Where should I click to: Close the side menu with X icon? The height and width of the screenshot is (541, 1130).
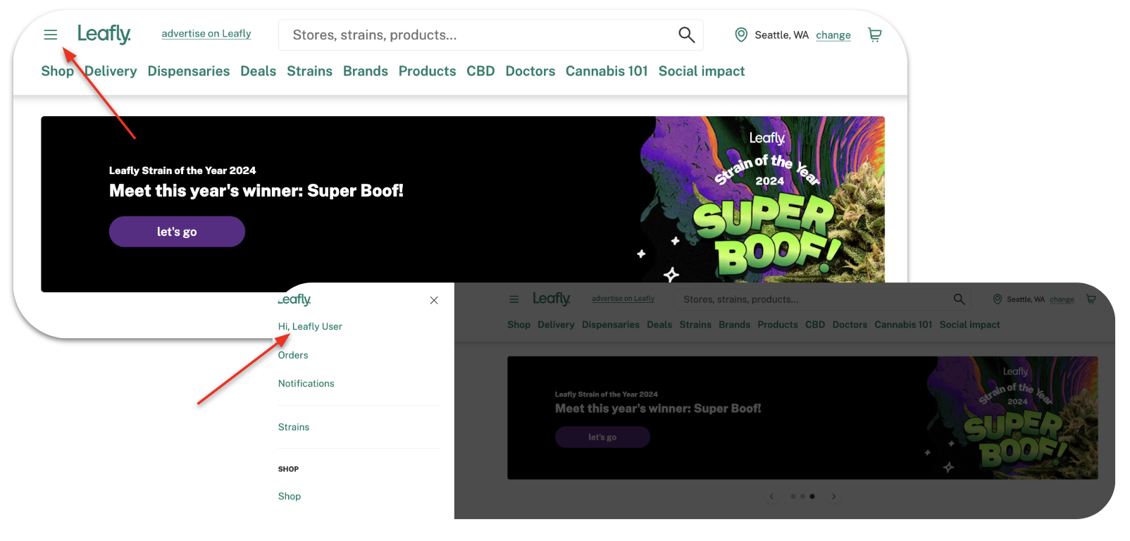[434, 300]
